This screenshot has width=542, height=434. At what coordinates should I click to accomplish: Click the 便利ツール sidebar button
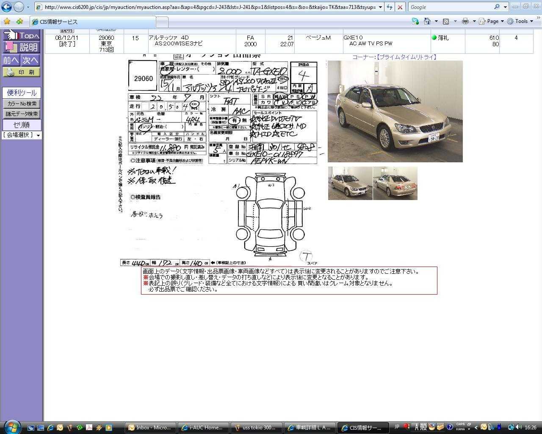(x=22, y=93)
